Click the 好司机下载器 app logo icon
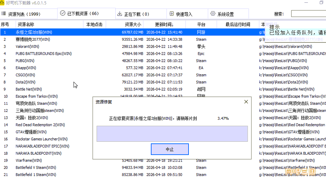The width and height of the screenshot is (326, 180). click(2, 3)
